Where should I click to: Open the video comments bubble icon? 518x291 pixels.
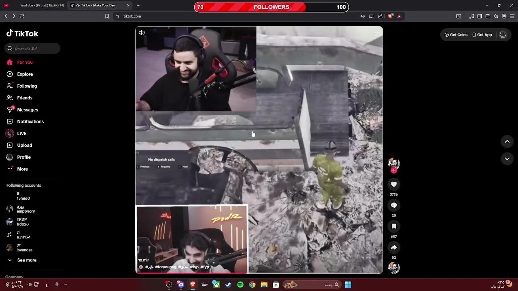tap(394, 205)
